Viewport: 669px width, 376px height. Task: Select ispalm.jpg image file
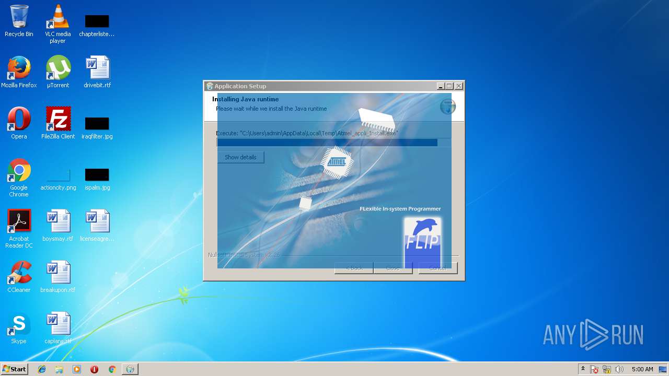pyautogui.click(x=97, y=179)
